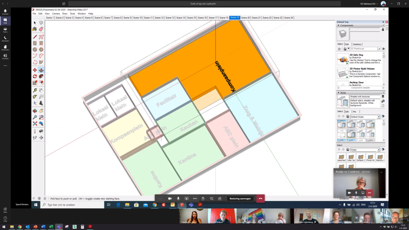Screen dimensions: 409x230
Task: Switch to the Scene 20 tab
Action: click(245, 18)
